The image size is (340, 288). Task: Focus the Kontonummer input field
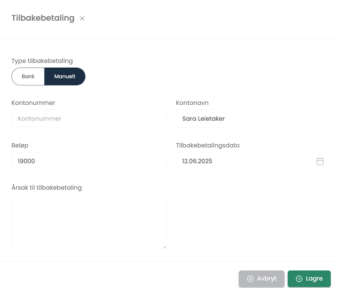coord(89,119)
